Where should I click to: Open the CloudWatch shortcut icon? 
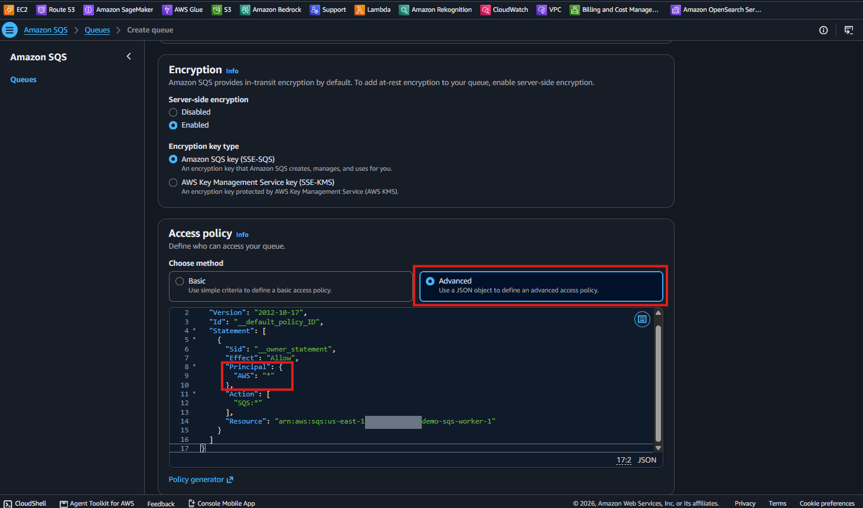tap(486, 9)
